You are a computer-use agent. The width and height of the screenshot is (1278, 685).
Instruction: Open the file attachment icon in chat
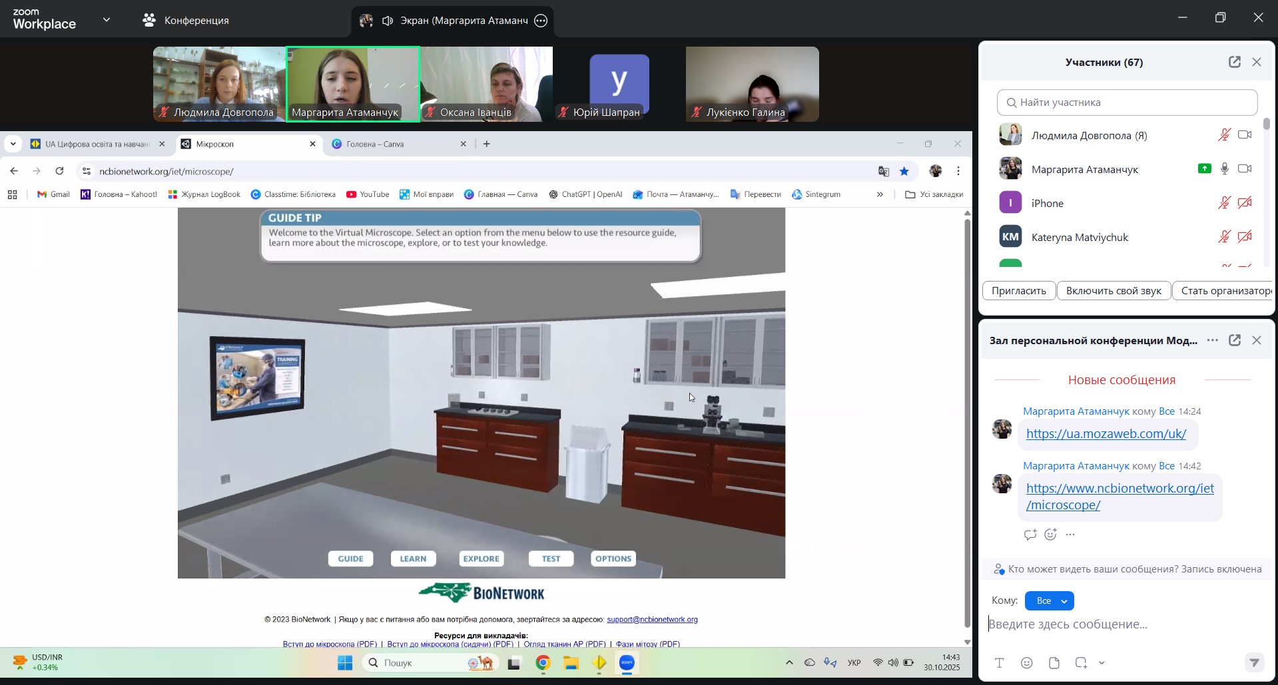pos(1054,663)
